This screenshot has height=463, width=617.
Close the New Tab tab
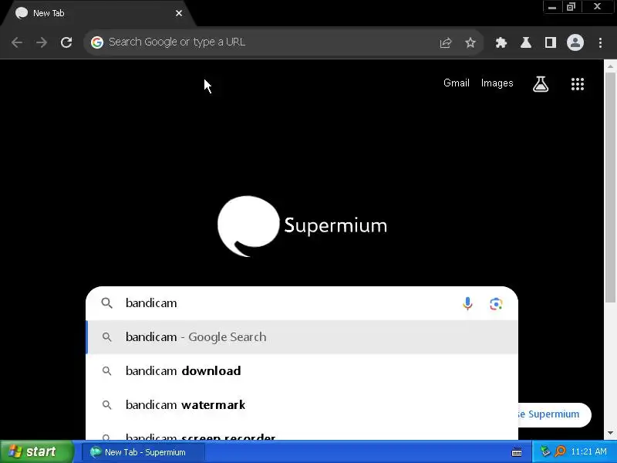[x=179, y=13]
